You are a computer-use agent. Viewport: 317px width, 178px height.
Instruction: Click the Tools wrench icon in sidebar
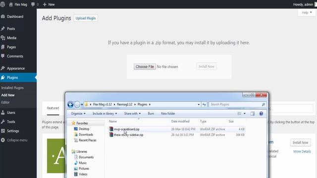[3, 122]
